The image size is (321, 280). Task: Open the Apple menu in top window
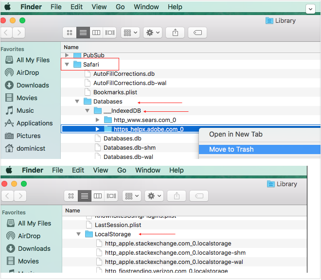tap(8, 7)
